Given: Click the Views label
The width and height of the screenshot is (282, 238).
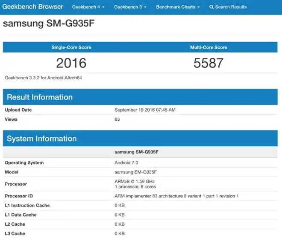Looking at the screenshot, I should pos(11,119).
